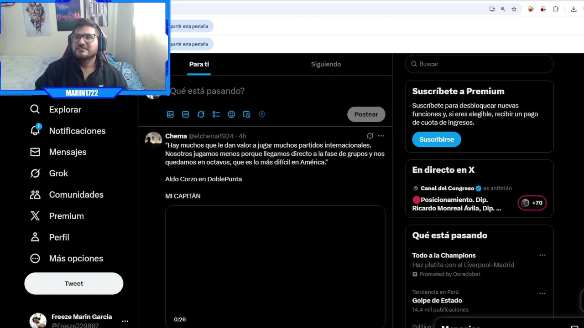Join live space with +70 listeners

(532, 203)
